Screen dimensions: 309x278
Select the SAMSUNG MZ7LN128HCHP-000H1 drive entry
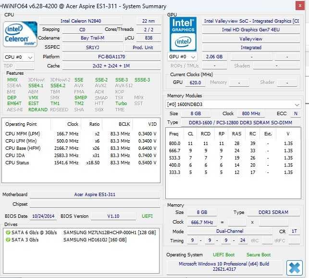click(81, 233)
